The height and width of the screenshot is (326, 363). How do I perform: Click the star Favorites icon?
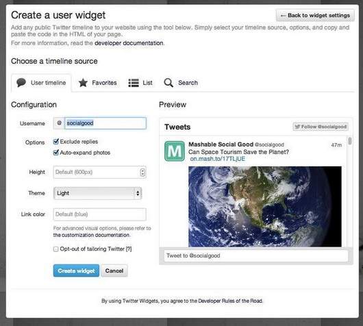(x=83, y=83)
